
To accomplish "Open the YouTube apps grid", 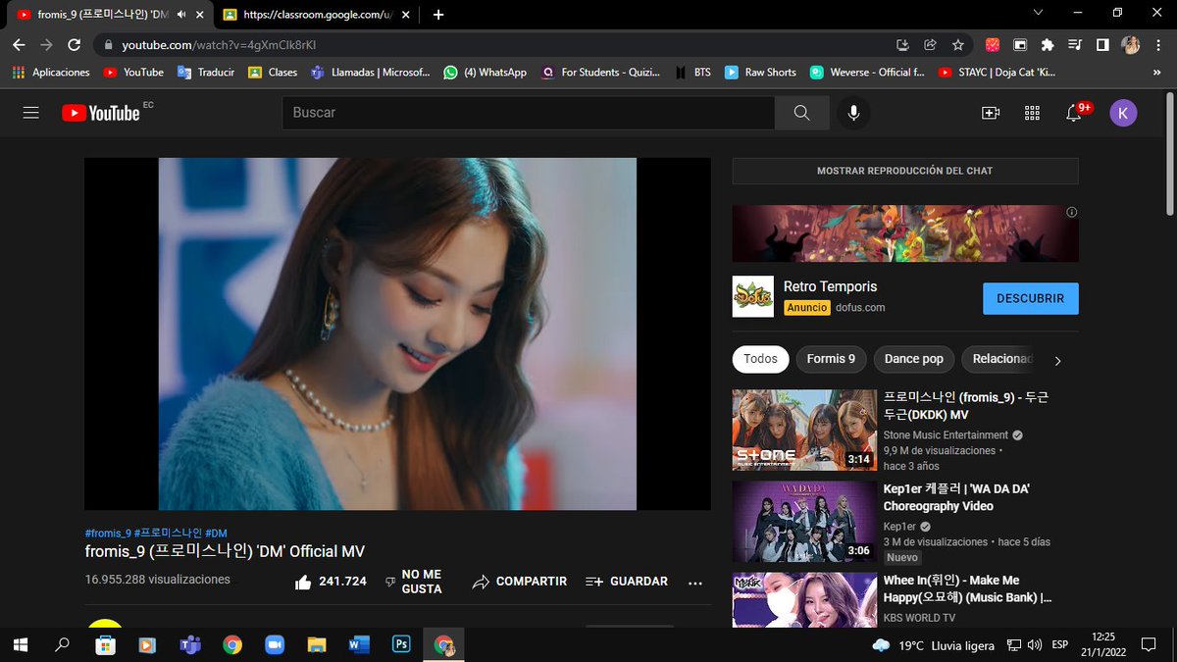I will click(1032, 113).
